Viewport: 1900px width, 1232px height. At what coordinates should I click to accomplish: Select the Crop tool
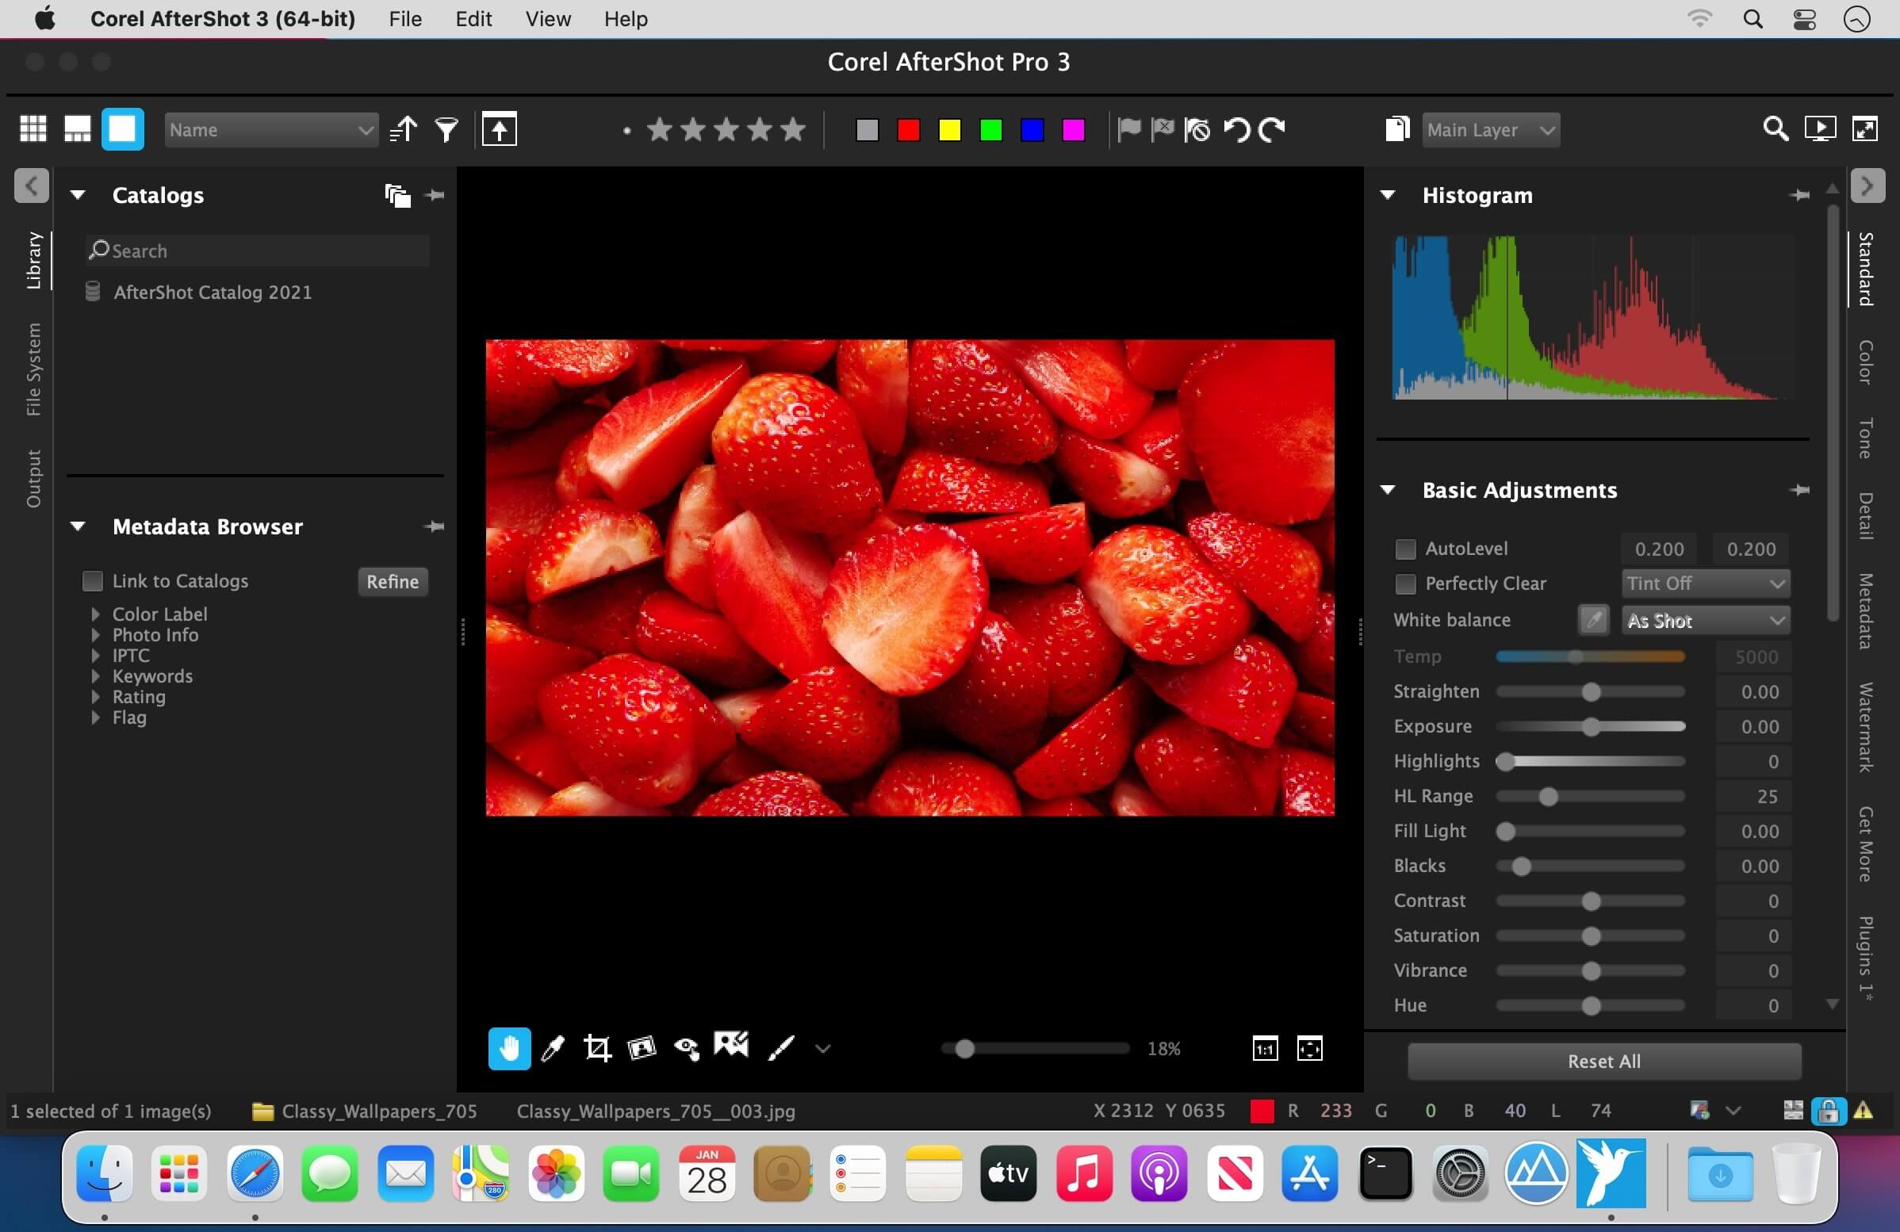596,1048
